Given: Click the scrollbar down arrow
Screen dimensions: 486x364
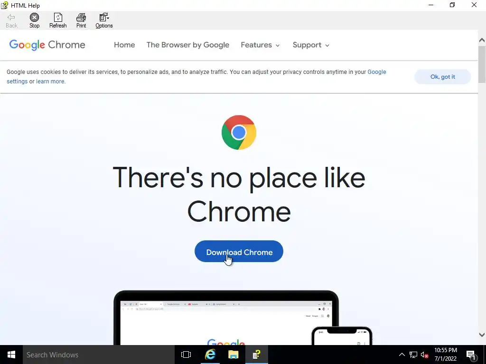Looking at the screenshot, I should 482,335.
